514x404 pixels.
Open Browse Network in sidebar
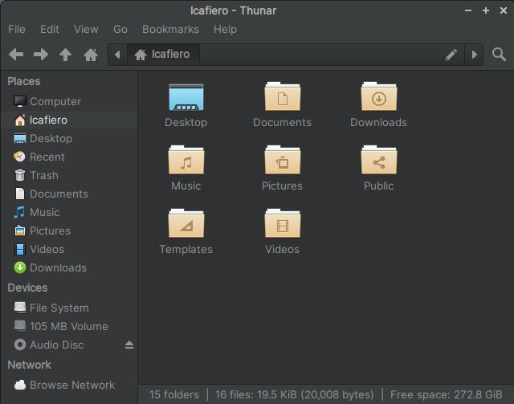(72, 385)
